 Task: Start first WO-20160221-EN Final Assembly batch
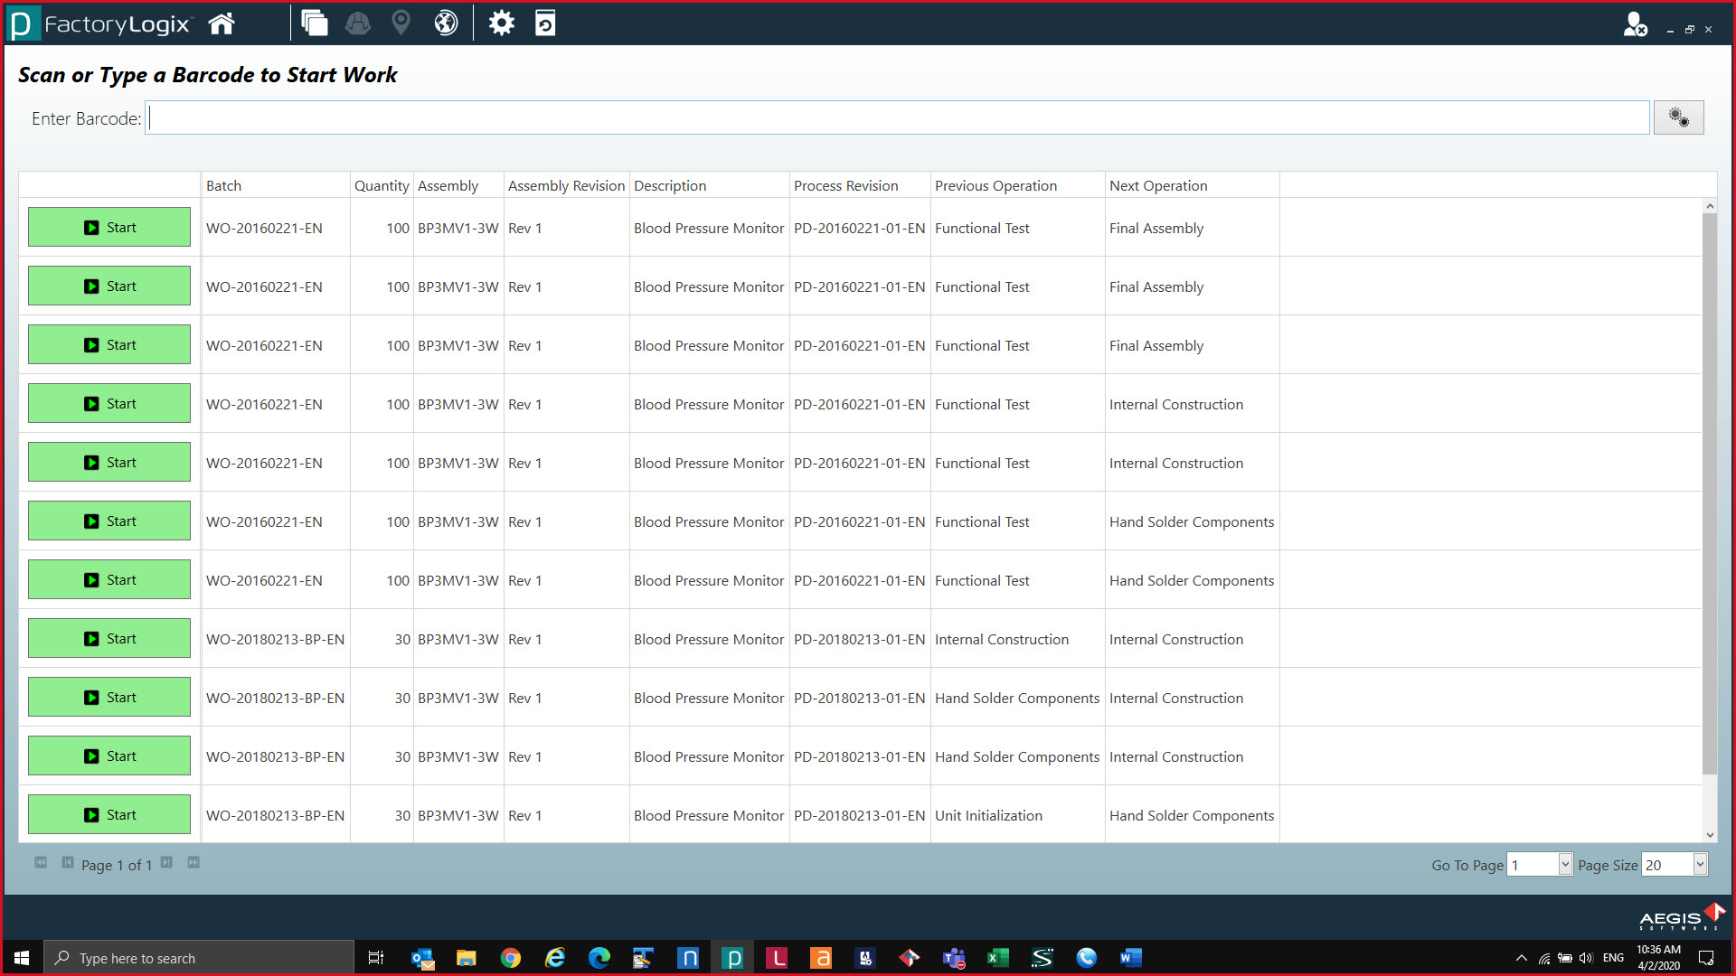(109, 227)
